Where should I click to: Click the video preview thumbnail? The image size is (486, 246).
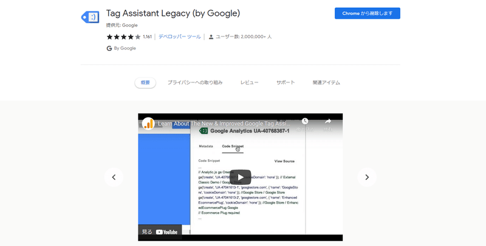(240, 177)
